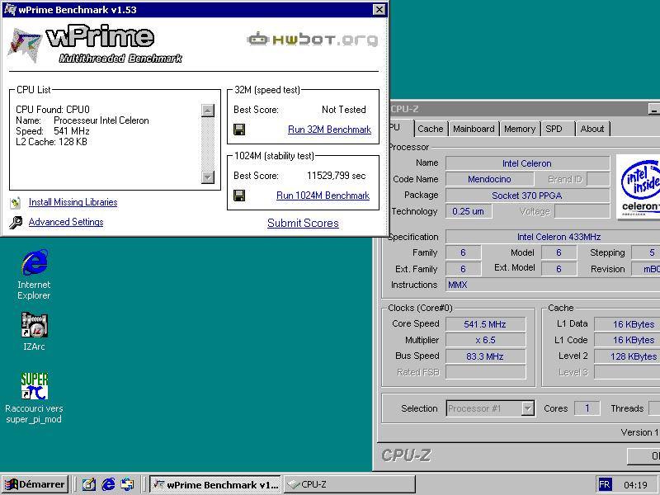Screen dimensions: 660x495
Task: Click the Cores count field in CPU-Z
Action: (x=587, y=408)
